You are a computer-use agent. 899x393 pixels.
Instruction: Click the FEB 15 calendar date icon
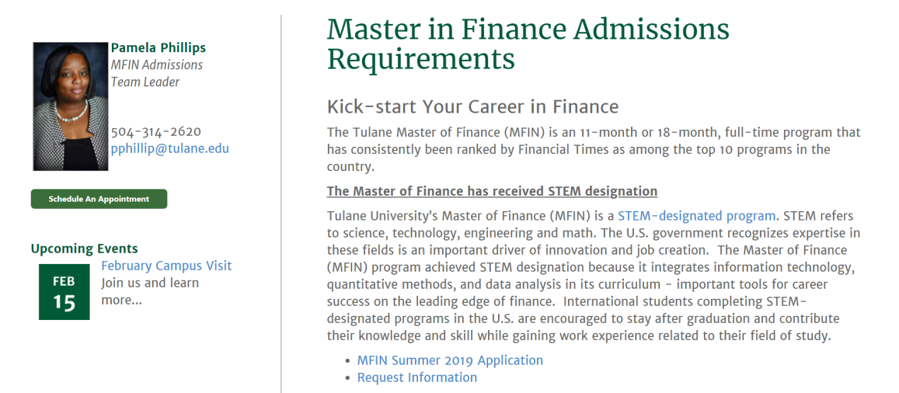coord(64,292)
